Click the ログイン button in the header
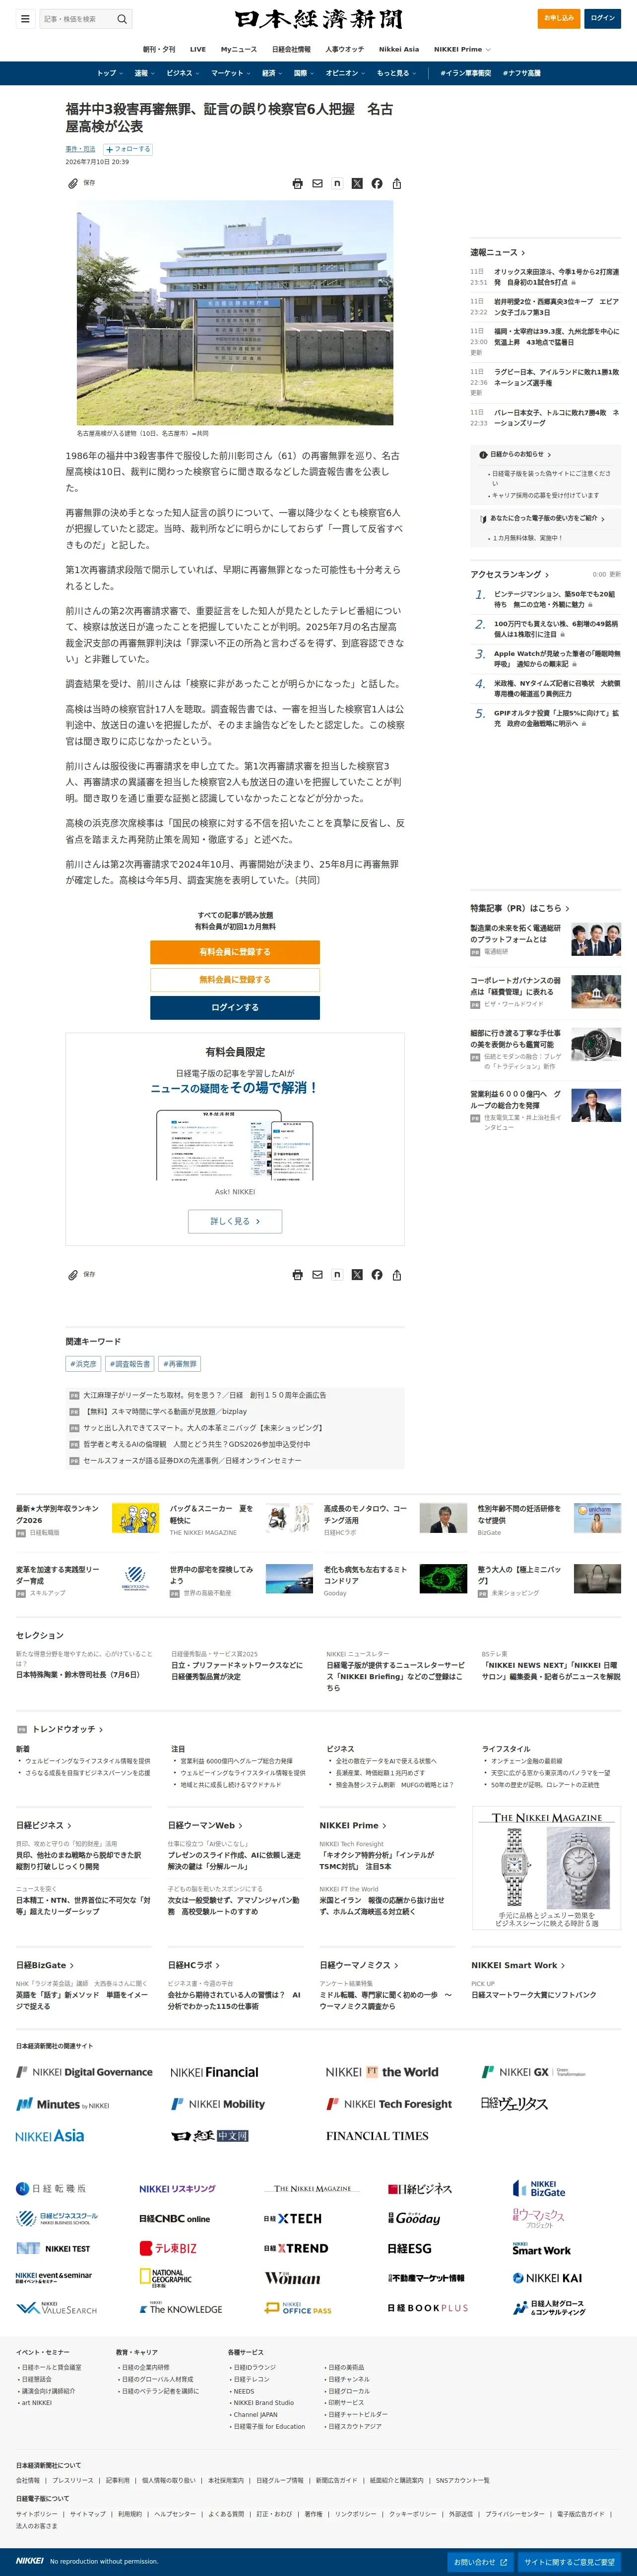The height and width of the screenshot is (2576, 637). [x=603, y=18]
